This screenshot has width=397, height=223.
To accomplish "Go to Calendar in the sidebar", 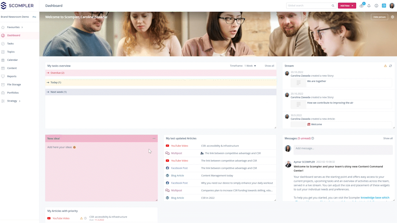I will (12, 60).
